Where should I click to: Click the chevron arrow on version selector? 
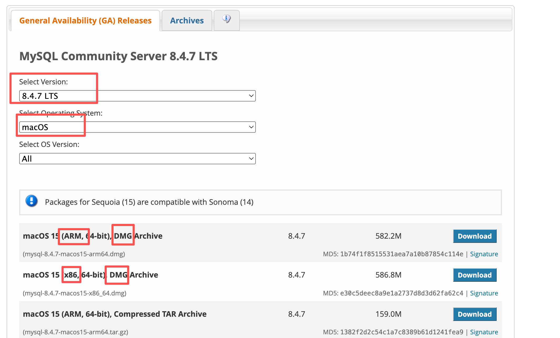(251, 96)
